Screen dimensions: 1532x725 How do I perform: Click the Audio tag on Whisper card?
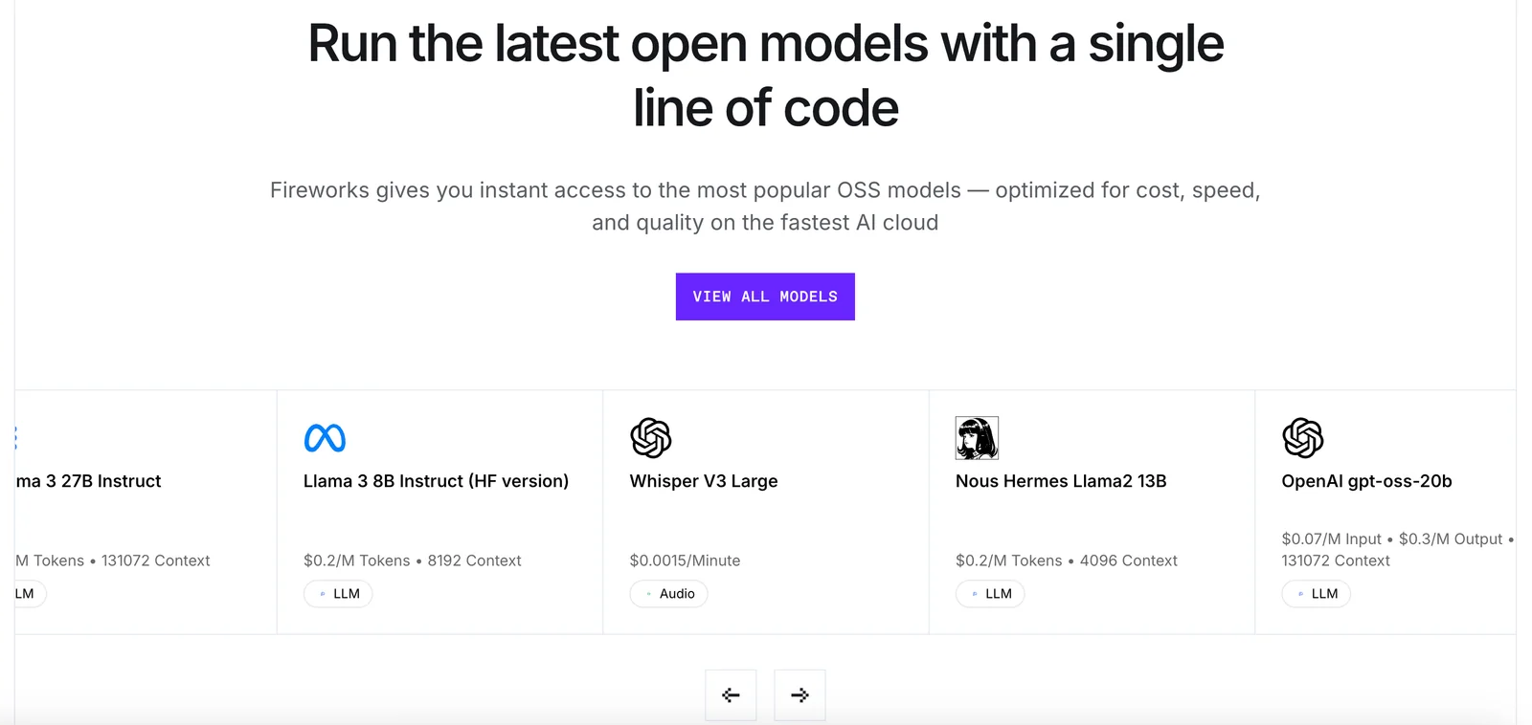click(x=668, y=594)
